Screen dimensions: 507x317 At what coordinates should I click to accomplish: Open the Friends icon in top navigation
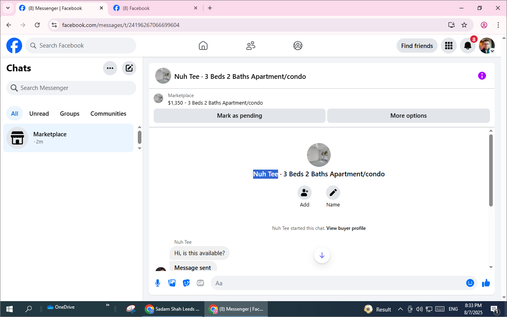tap(251, 46)
